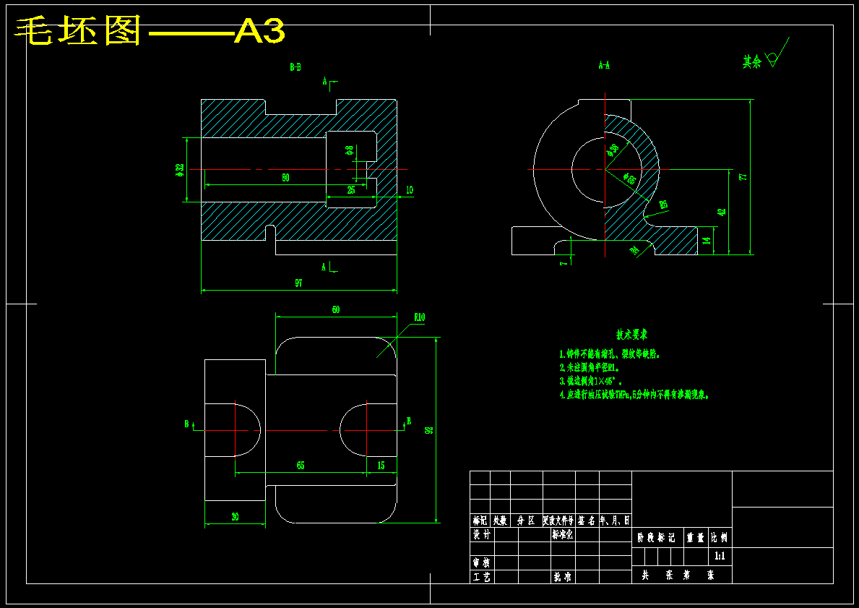The height and width of the screenshot is (608, 859).
Task: Select the 65 dimension in plan view
Action: click(301, 466)
